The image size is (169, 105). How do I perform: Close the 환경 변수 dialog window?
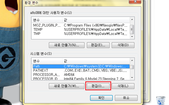[135, 2]
